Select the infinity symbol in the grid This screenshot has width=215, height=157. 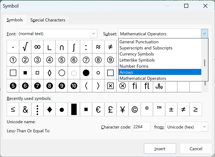tap(38, 47)
